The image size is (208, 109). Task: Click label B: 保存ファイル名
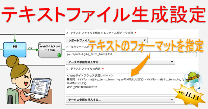tap(78, 47)
